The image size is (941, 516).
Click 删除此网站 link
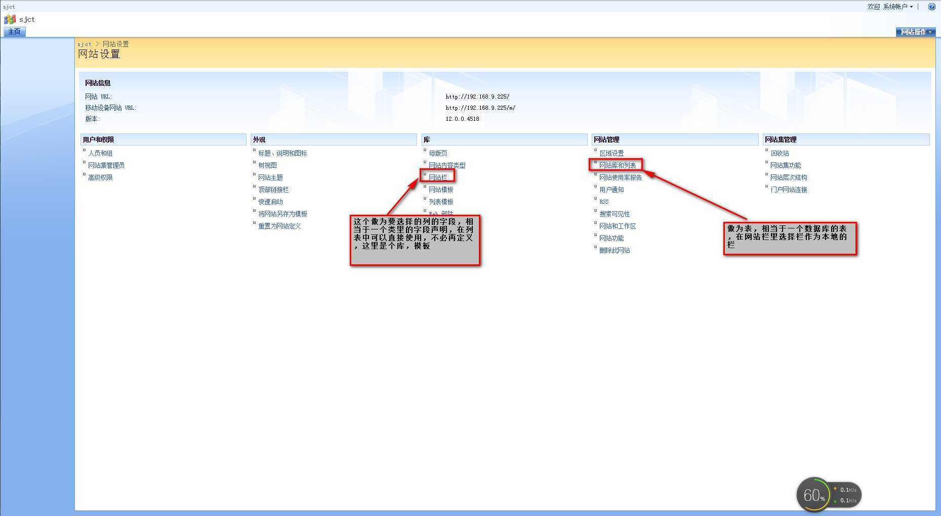pyautogui.click(x=615, y=250)
